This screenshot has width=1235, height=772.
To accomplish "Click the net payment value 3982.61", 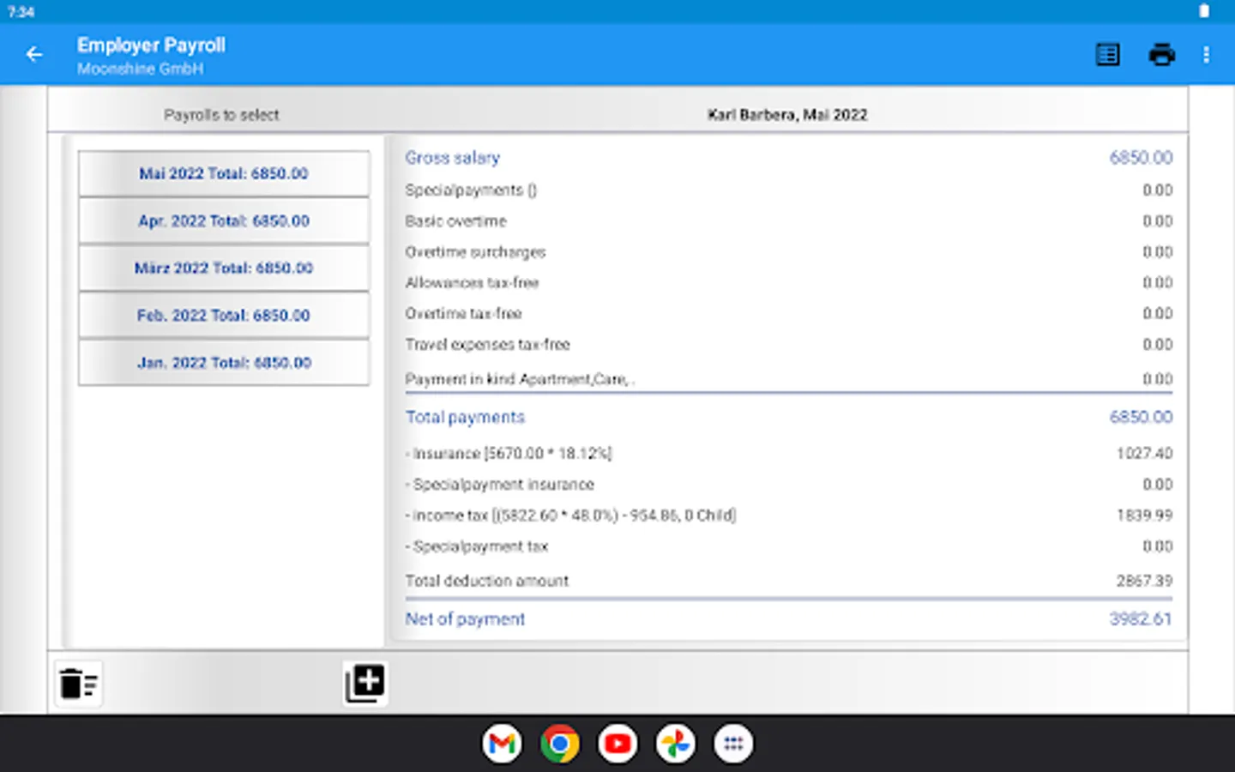I will pyautogui.click(x=1141, y=619).
